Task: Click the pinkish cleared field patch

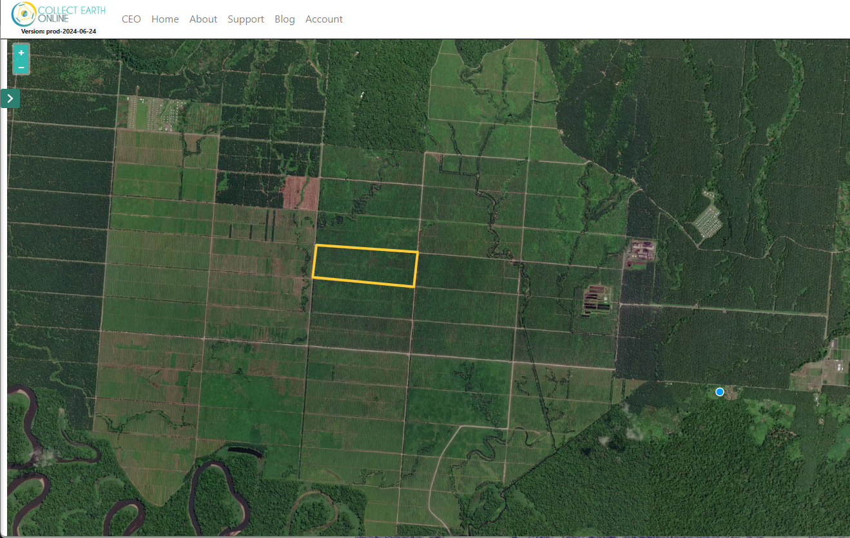Action: (301, 192)
